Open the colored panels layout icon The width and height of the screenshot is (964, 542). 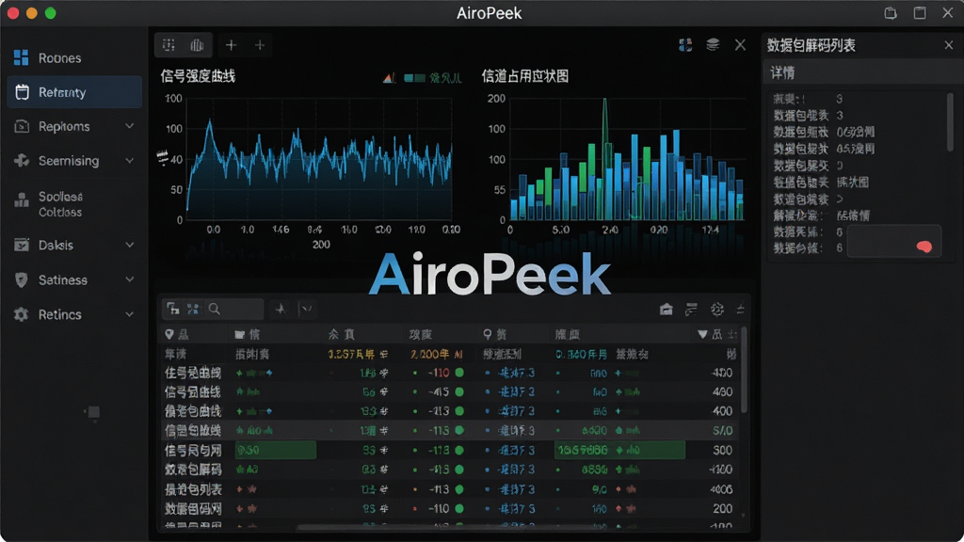pos(685,45)
